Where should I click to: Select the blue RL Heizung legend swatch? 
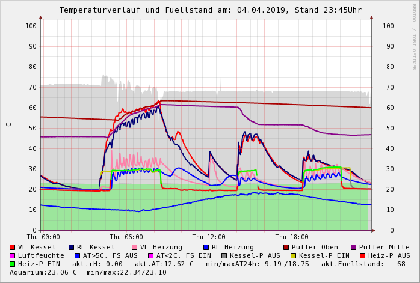[x=206, y=247]
